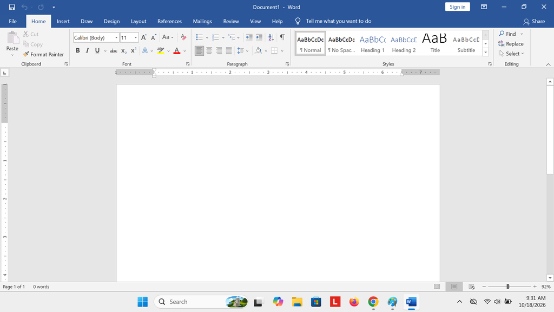Expand the Styles gallery with More arrow
554x312 pixels.
tap(486, 53)
